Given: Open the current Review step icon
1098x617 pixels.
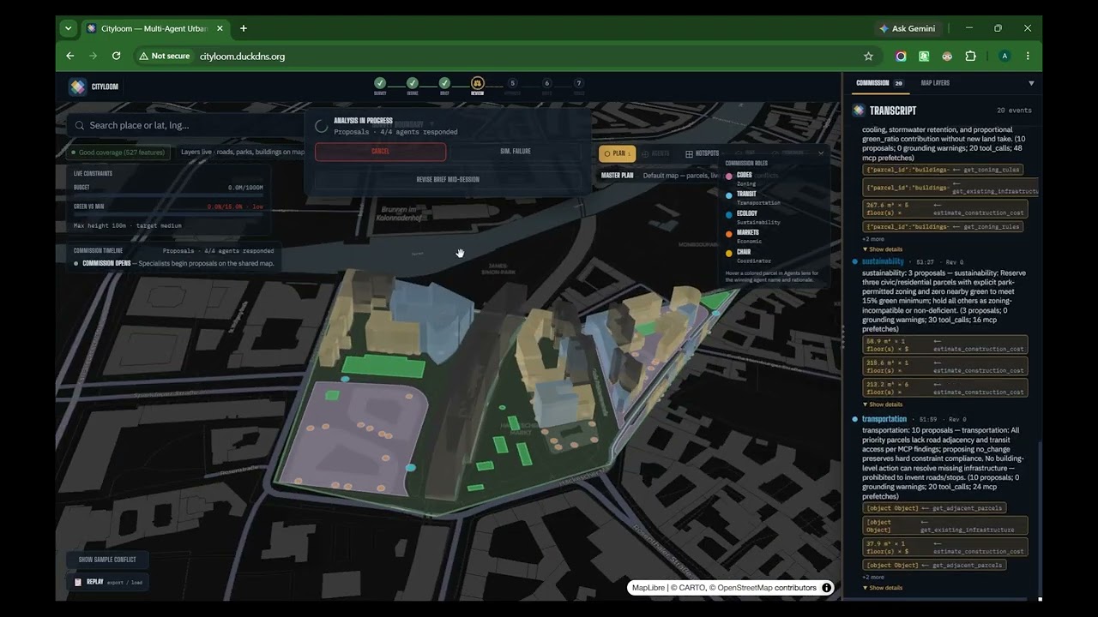Looking at the screenshot, I should tap(478, 83).
